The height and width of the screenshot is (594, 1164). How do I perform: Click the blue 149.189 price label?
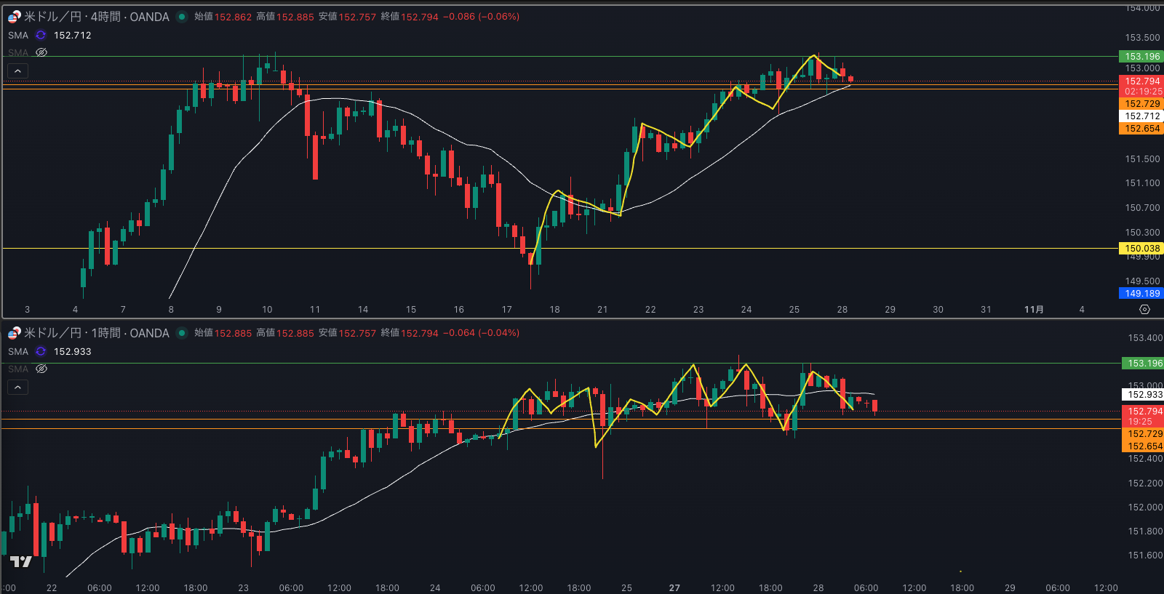coord(1141,294)
